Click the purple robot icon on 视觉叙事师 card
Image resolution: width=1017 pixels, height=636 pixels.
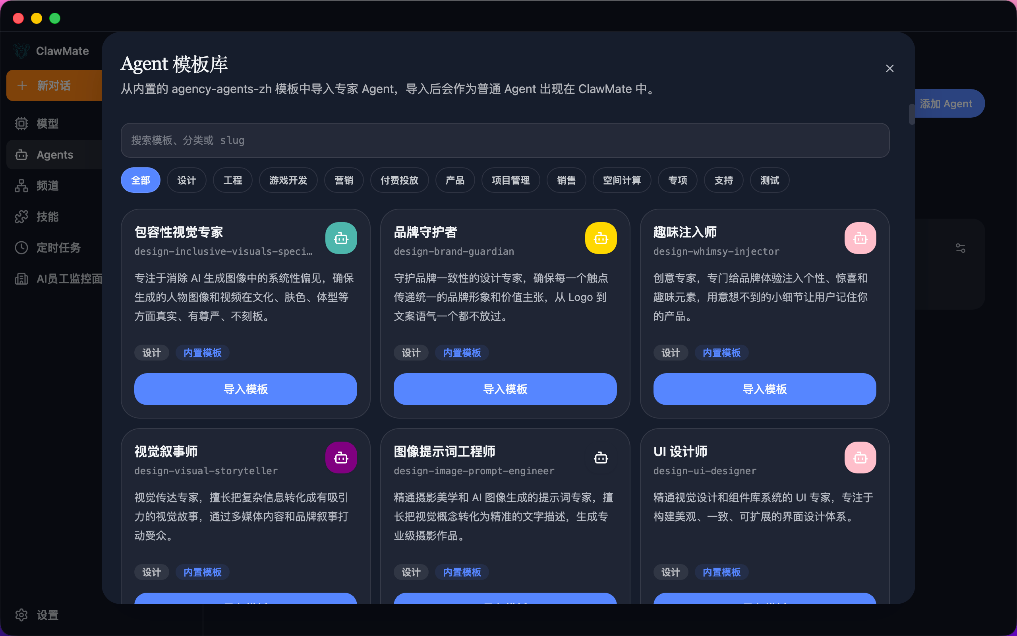coord(341,458)
